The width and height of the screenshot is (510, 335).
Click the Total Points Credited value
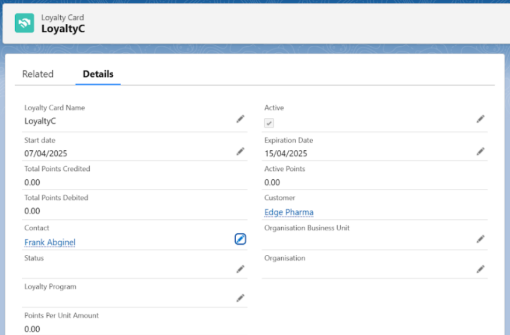pyautogui.click(x=33, y=182)
